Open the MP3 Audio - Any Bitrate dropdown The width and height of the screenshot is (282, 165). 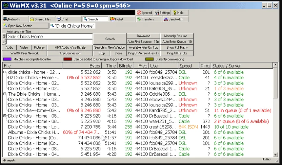[70, 48]
